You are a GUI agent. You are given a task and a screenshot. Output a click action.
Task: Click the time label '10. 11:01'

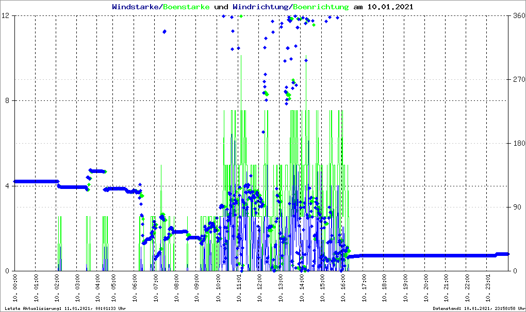(x=239, y=288)
